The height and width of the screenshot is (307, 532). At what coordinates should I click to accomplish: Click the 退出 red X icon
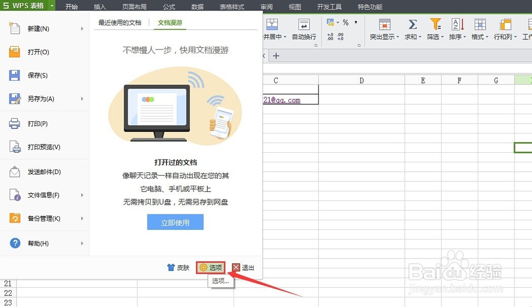click(x=236, y=267)
